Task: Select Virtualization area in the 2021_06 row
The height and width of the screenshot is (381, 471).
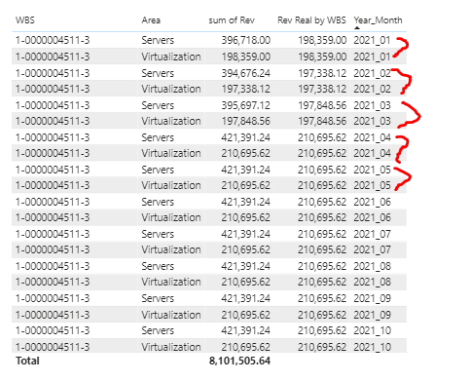Action: (171, 217)
